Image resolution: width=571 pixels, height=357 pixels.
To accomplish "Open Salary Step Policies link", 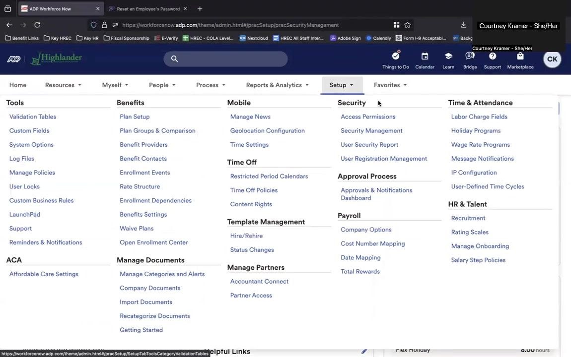I will pos(478,260).
